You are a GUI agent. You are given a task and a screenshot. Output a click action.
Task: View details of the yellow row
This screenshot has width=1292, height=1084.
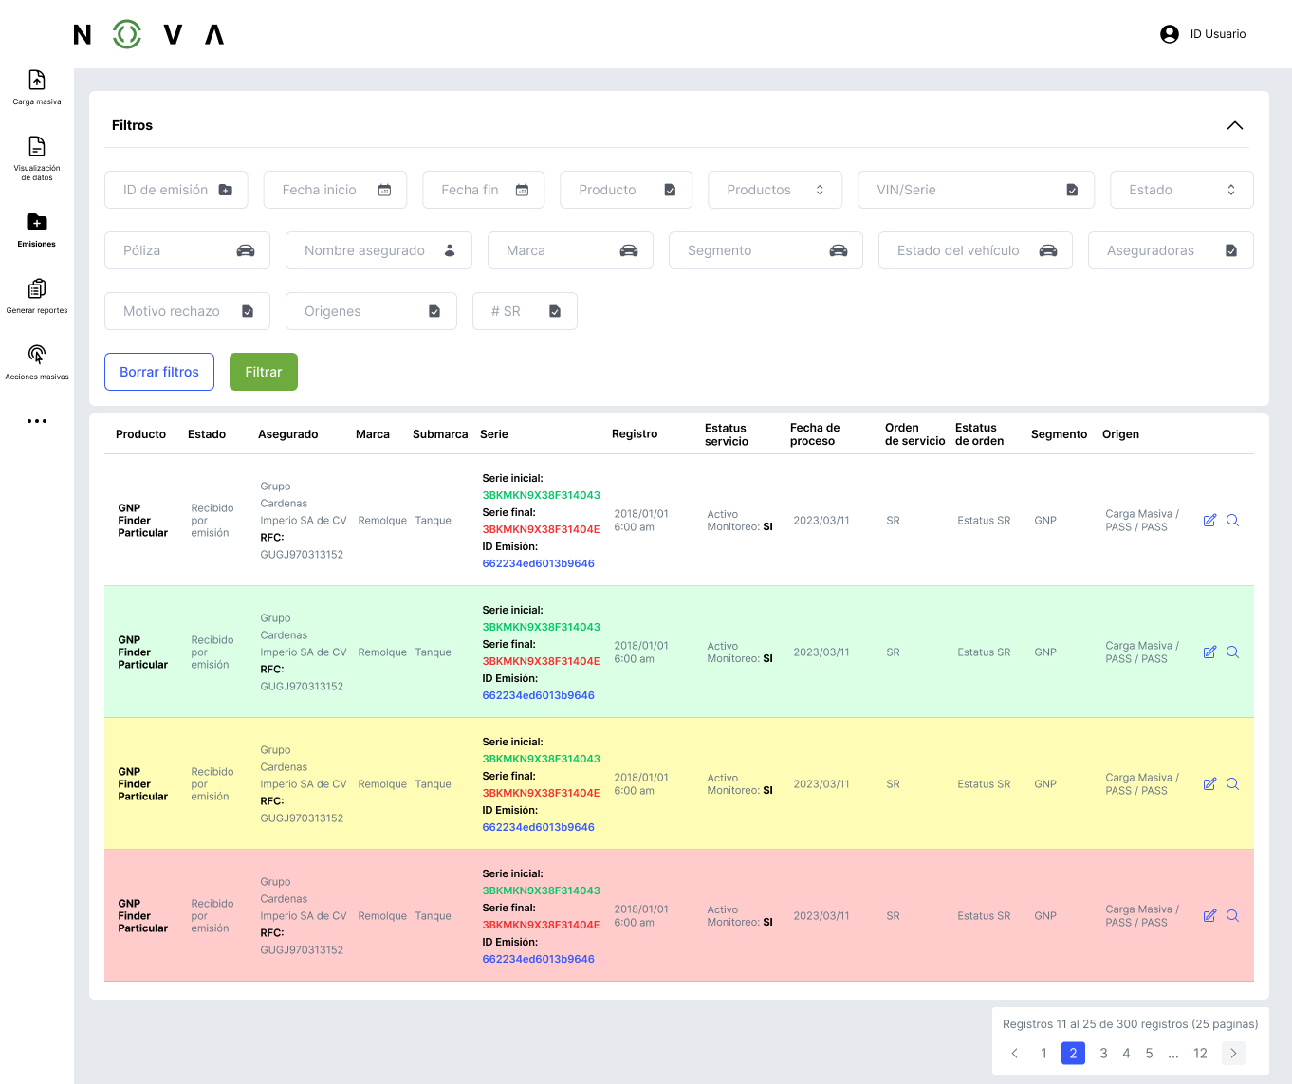(1232, 783)
